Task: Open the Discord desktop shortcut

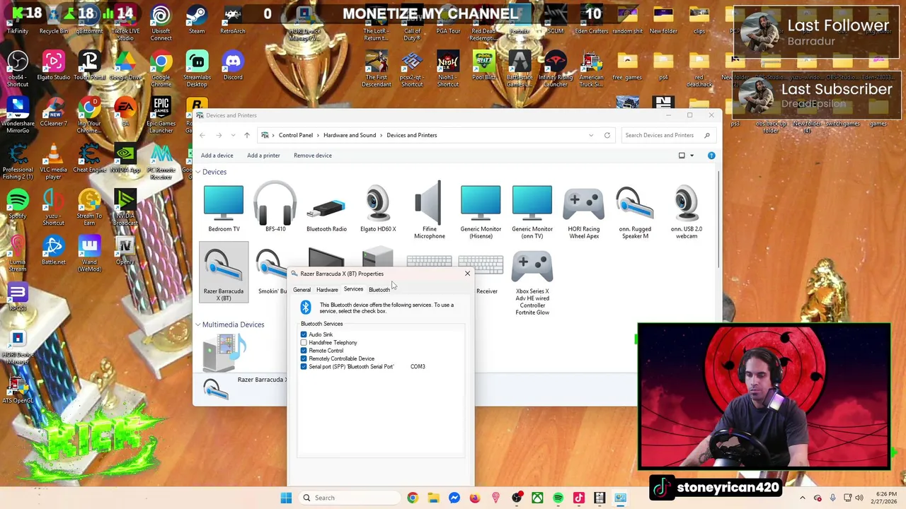Action: coord(233,66)
